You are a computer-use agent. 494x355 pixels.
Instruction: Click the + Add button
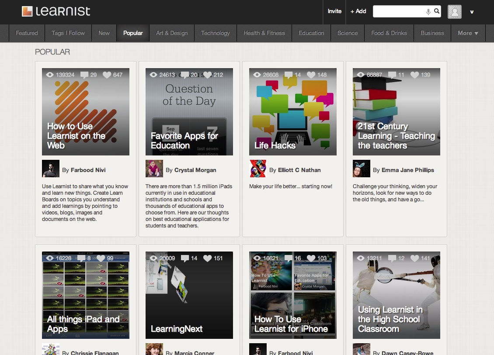[x=358, y=11]
